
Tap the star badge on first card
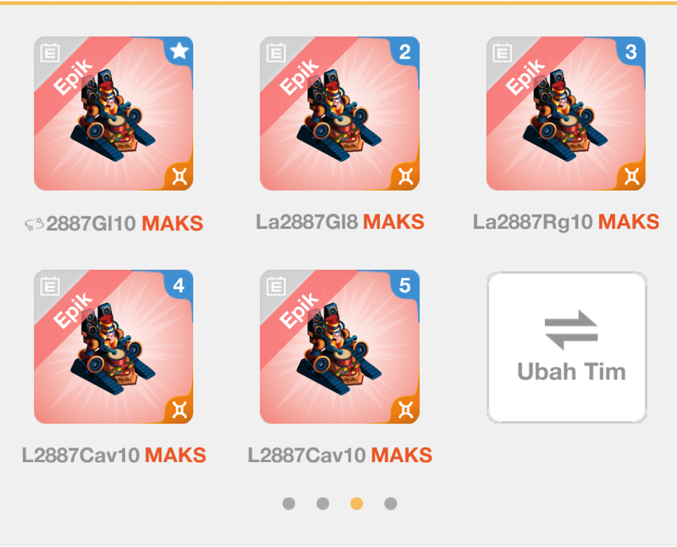pos(179,52)
